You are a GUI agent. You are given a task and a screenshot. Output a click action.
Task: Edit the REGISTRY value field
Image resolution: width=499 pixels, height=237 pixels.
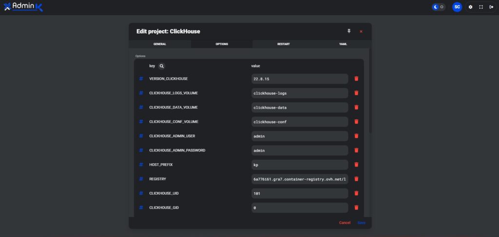pyautogui.click(x=300, y=179)
